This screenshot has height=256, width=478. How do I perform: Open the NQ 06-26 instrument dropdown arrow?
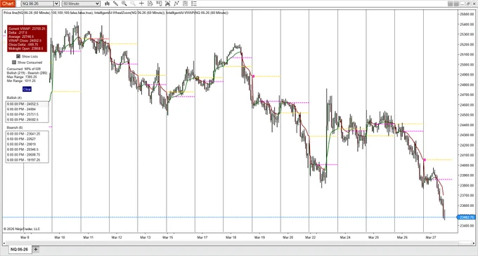[56, 4]
